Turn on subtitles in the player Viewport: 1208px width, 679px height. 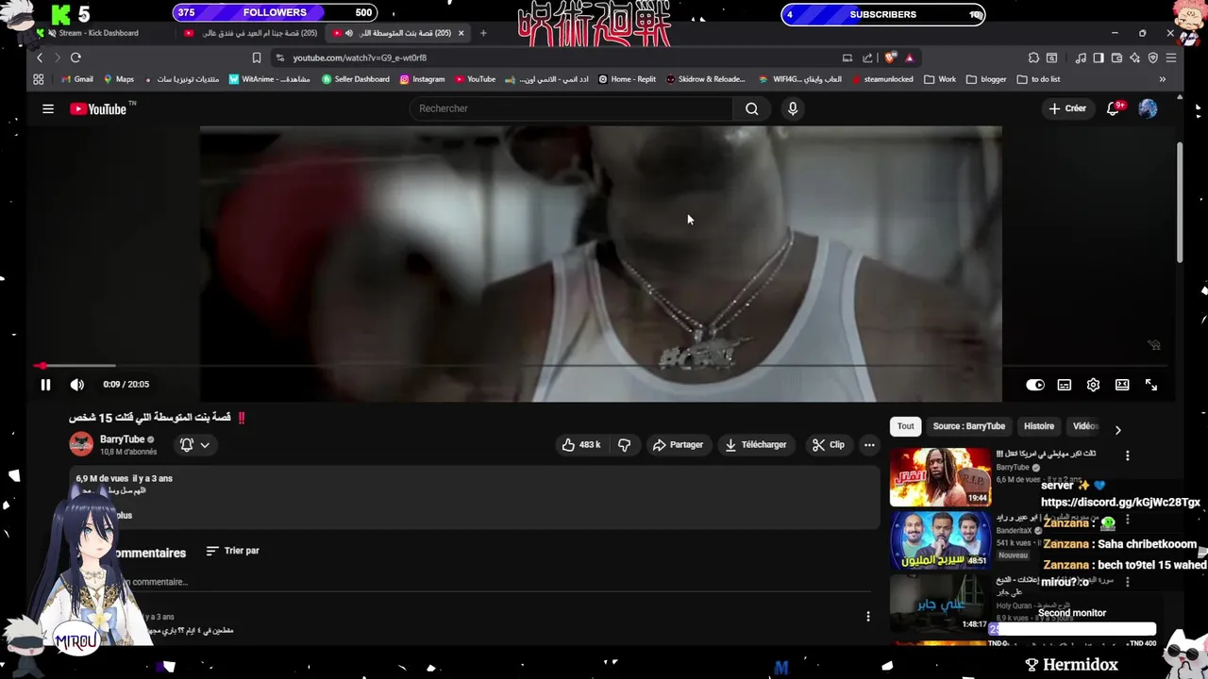(1065, 385)
